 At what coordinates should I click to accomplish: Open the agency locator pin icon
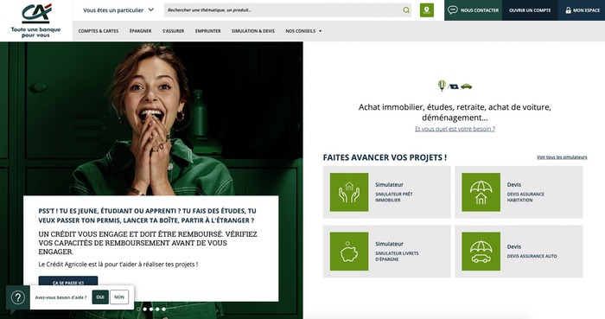coord(427,10)
